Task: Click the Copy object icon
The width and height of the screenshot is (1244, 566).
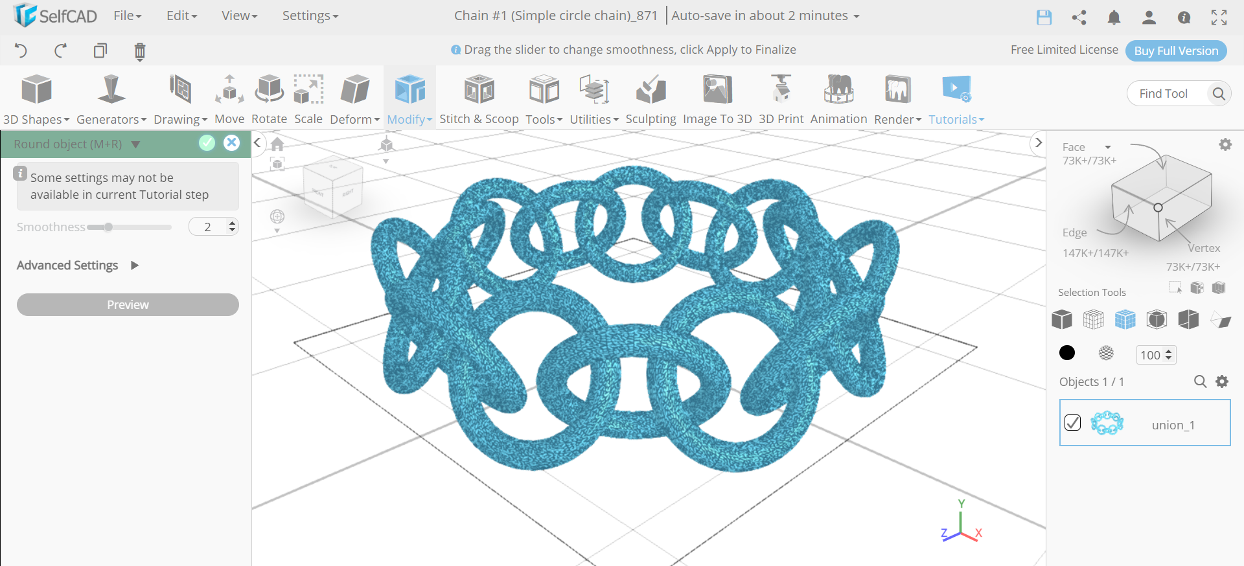Action: tap(100, 51)
